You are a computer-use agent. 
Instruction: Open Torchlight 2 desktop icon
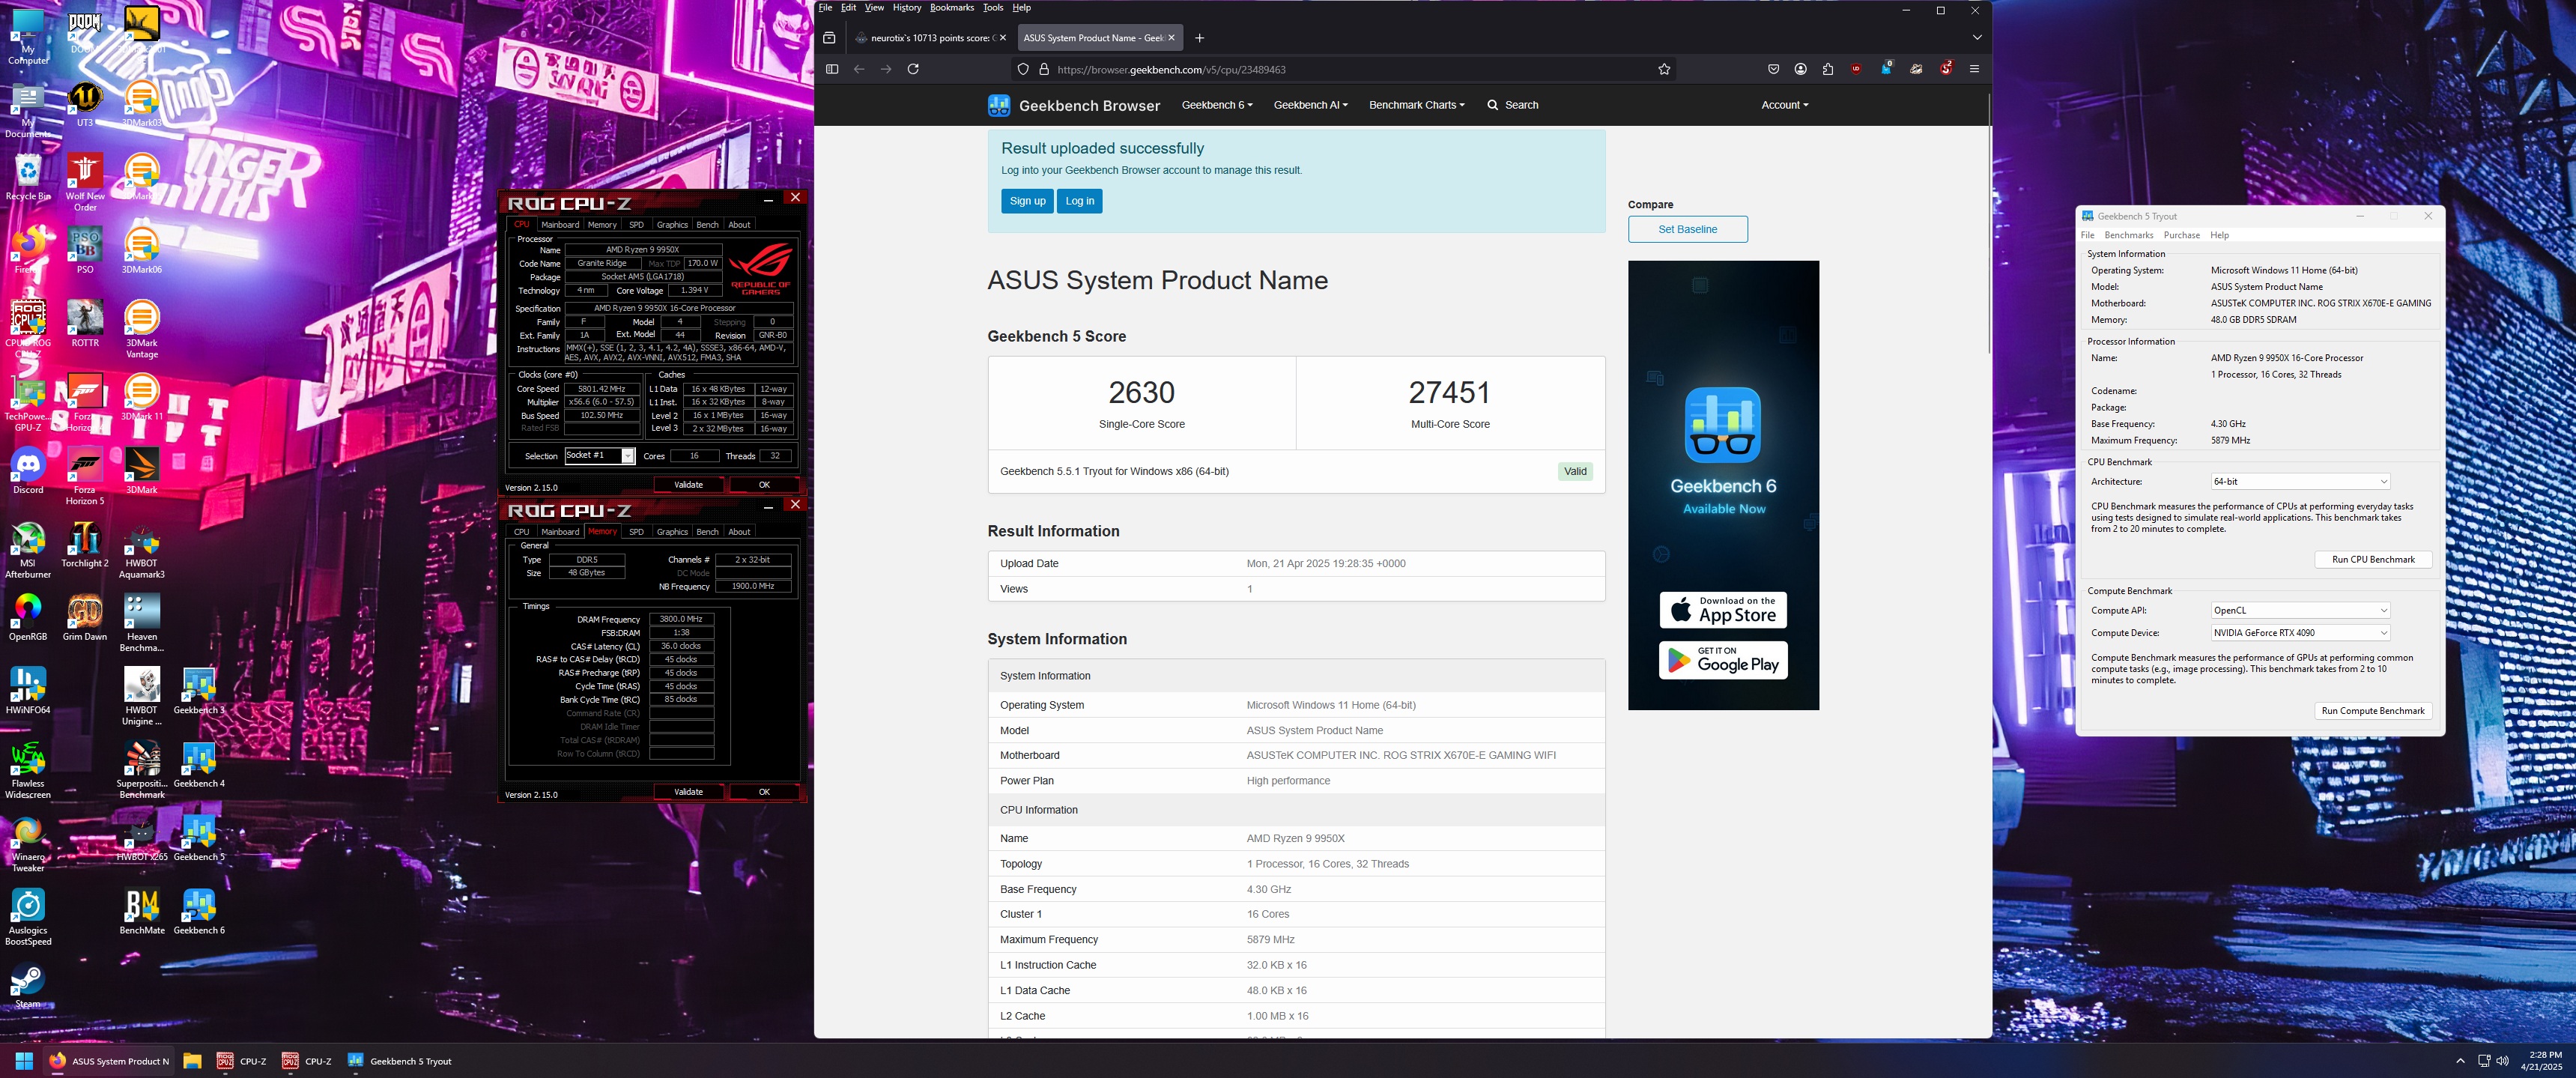tap(85, 544)
